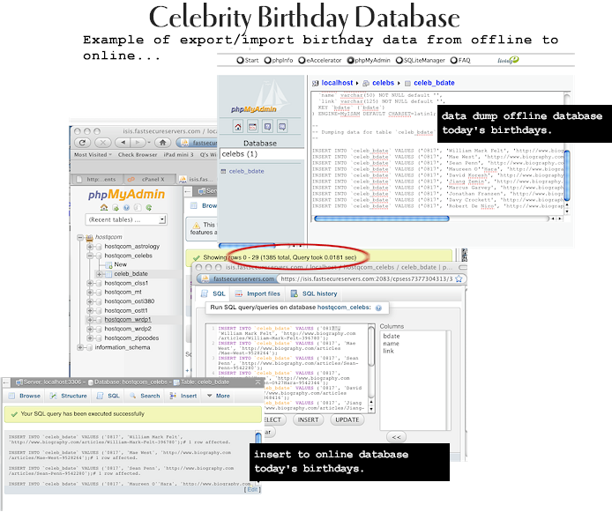The height and width of the screenshot is (512, 612).
Task: Bookmark the page with the star icon
Action: pyautogui.click(x=459, y=278)
